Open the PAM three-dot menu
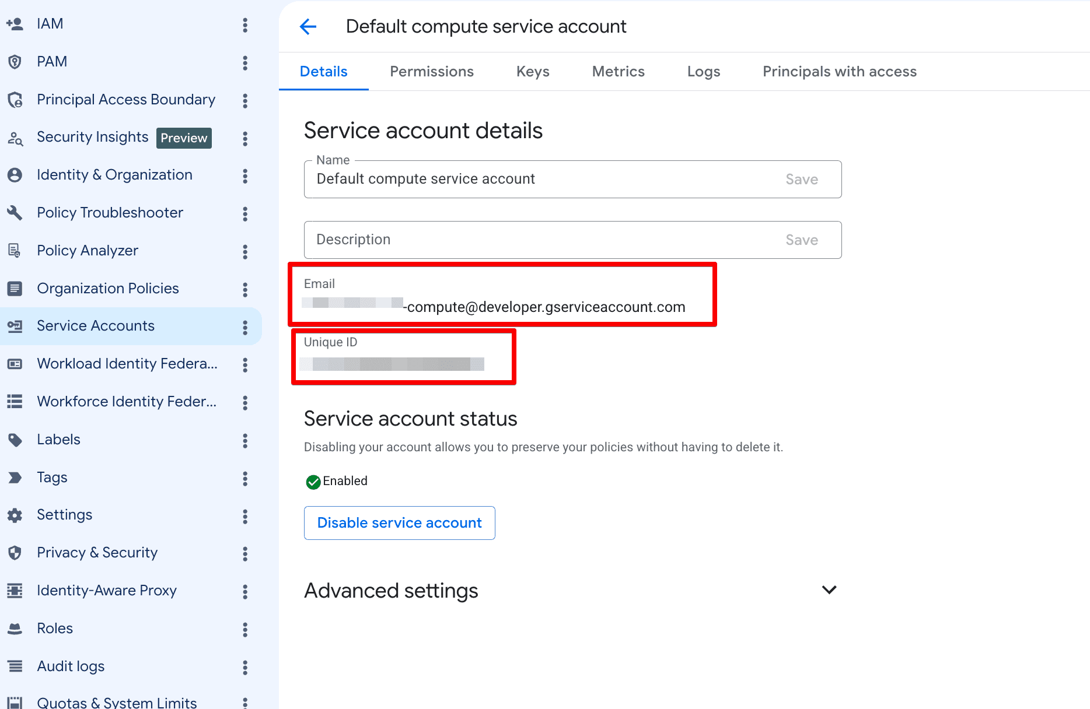This screenshot has height=709, width=1090. pyautogui.click(x=245, y=63)
